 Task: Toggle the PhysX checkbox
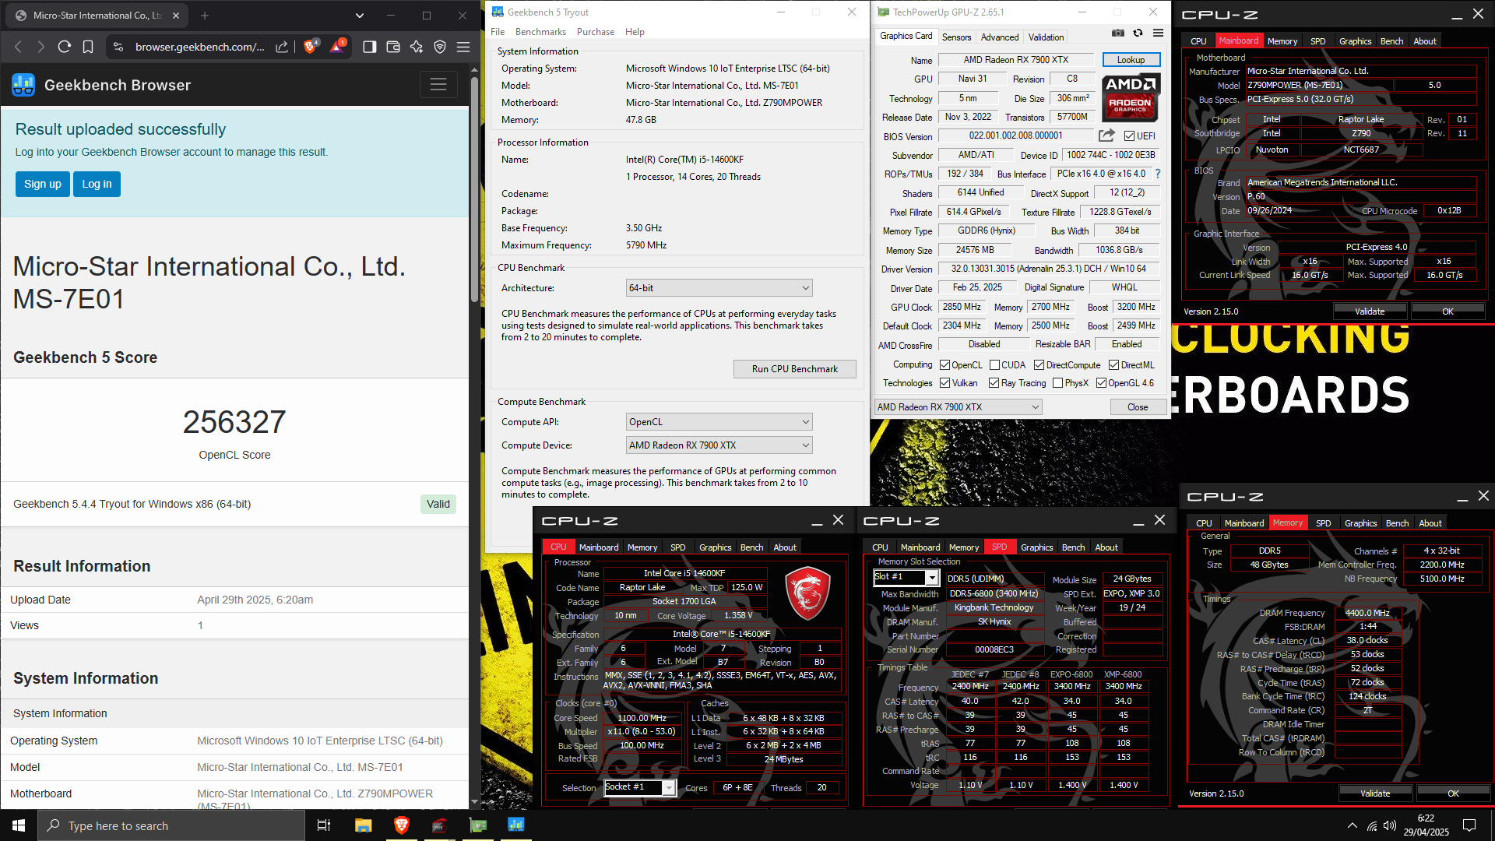[1057, 383]
